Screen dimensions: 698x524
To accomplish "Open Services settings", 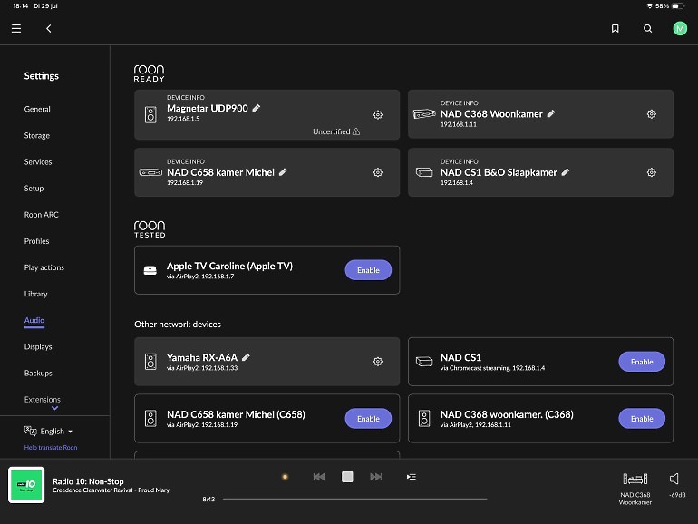I will (38, 162).
